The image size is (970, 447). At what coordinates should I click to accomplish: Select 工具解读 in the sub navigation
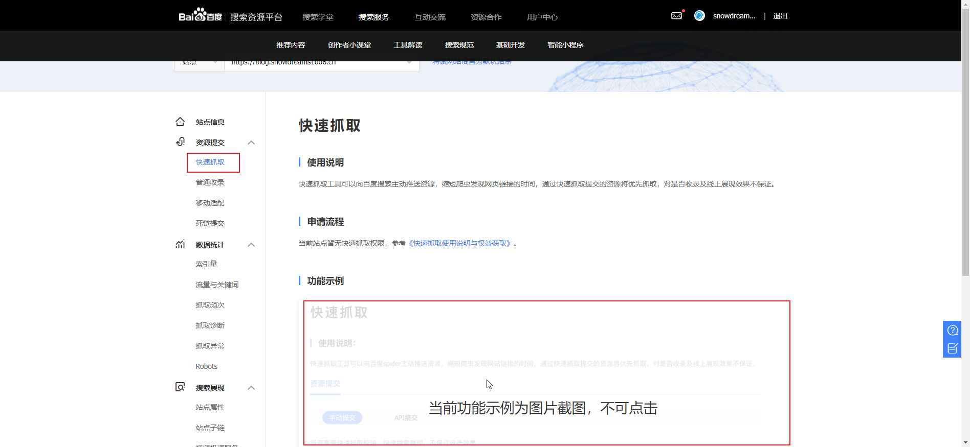click(408, 45)
